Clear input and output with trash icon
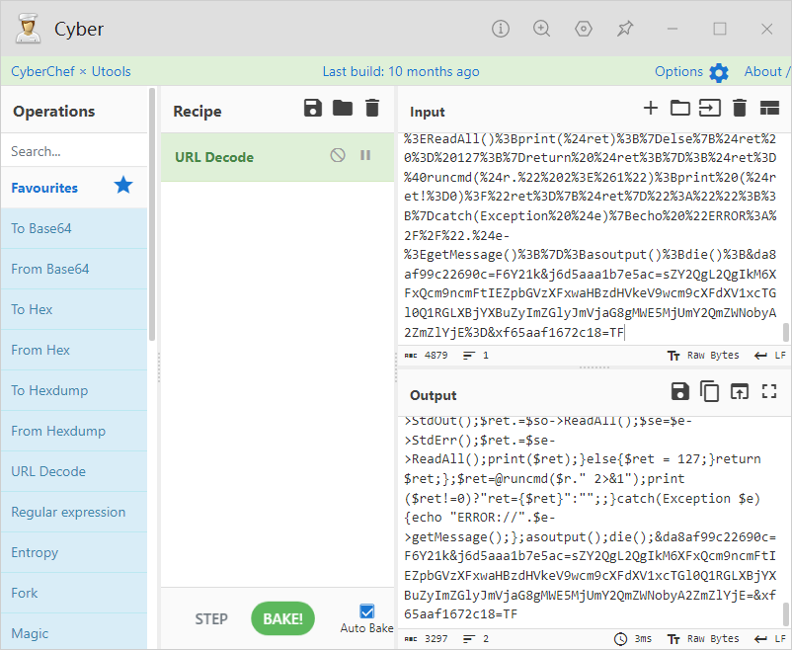792x650 pixels. tap(740, 108)
